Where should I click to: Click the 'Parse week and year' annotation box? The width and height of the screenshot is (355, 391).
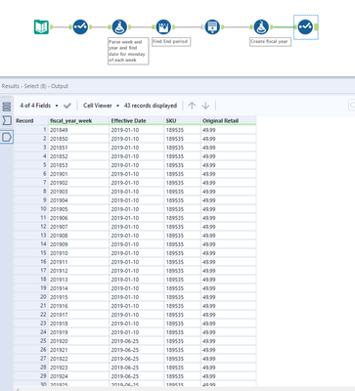coord(128,51)
